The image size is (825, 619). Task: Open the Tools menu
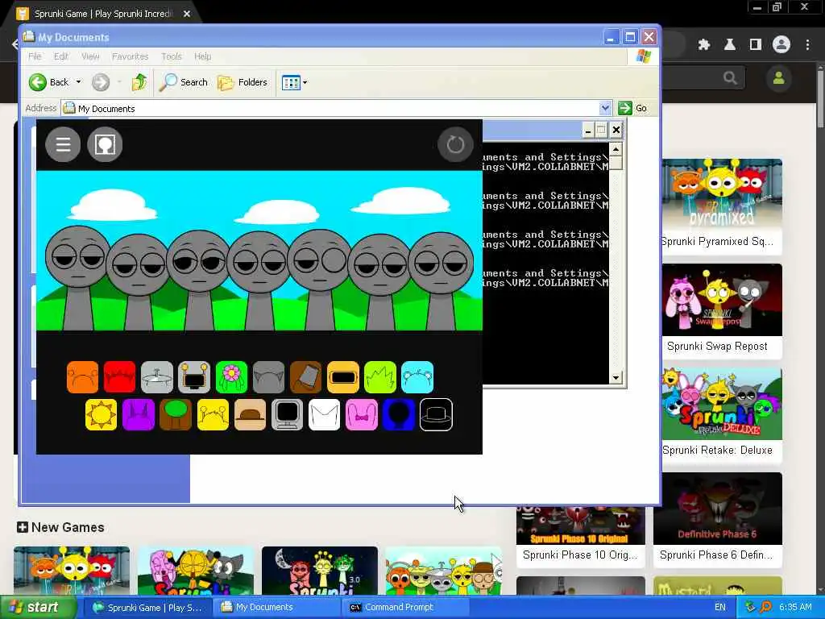coord(171,56)
